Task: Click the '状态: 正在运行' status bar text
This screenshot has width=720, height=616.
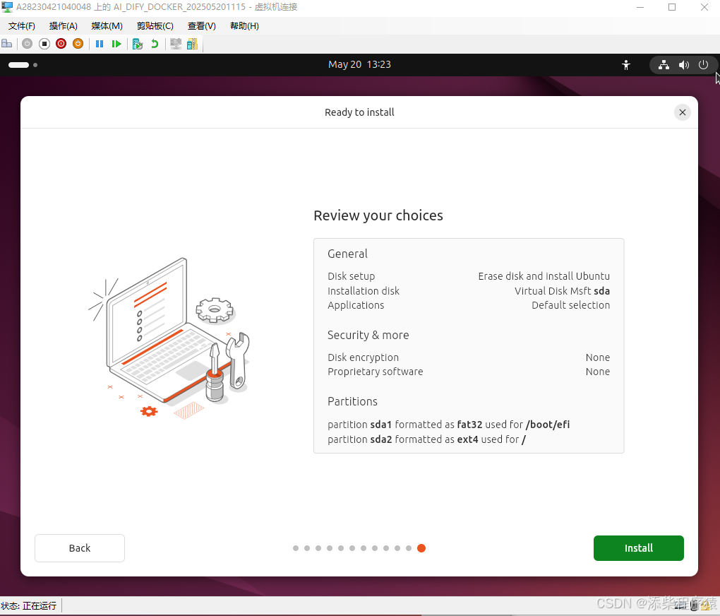Action: pos(28,606)
